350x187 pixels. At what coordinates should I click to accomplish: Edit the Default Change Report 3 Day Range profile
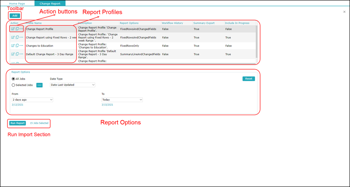(x=13, y=54)
